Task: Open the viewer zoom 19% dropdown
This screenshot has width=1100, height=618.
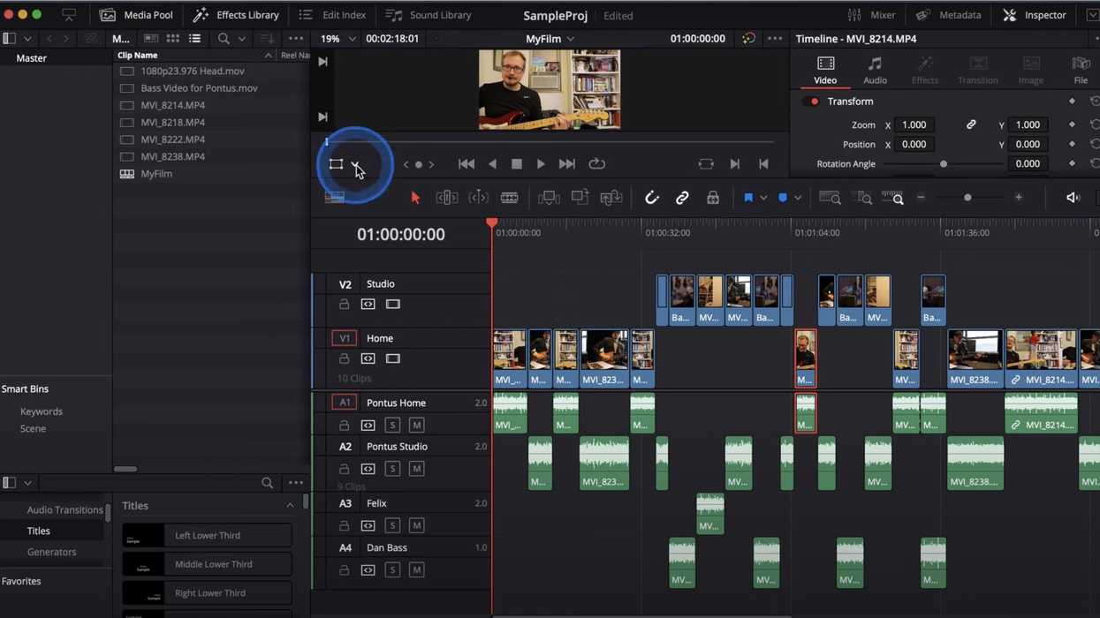Action: click(352, 39)
